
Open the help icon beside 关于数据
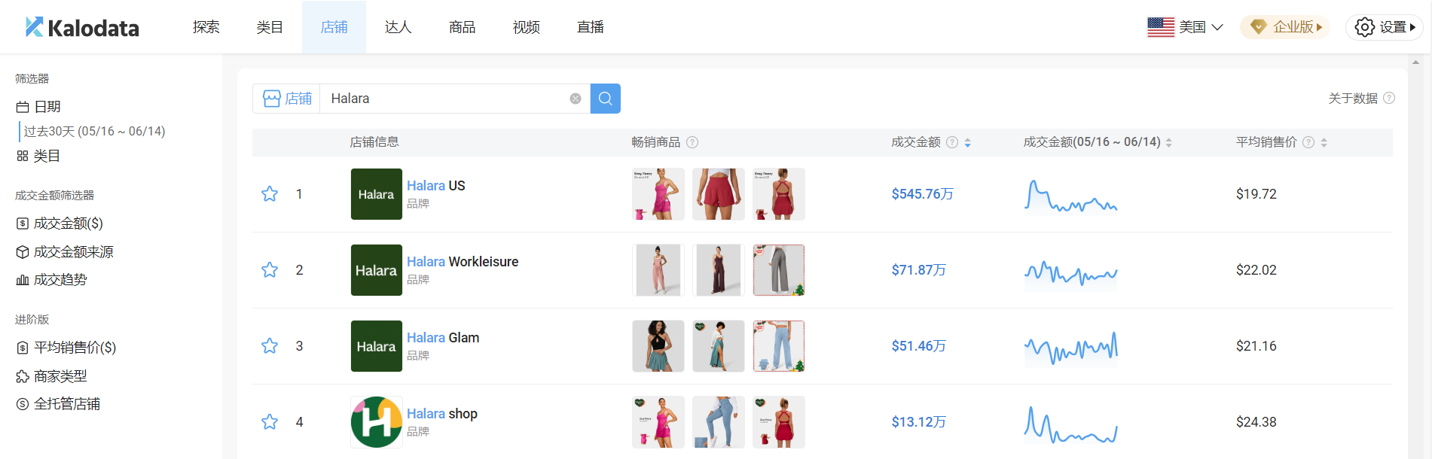(1389, 98)
